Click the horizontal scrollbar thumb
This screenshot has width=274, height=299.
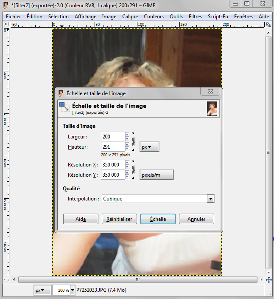pos(138,280)
